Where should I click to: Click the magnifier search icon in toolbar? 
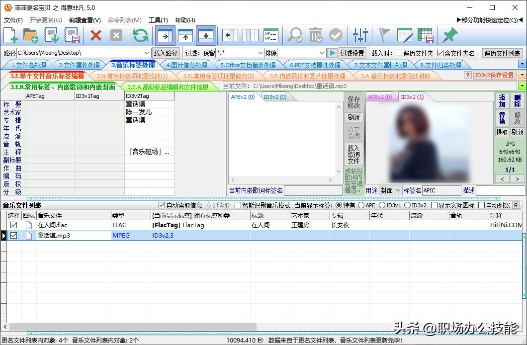295,35
